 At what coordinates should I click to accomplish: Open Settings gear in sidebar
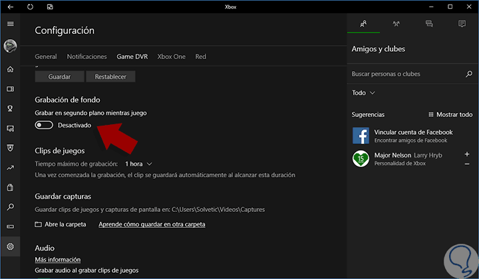tap(11, 246)
